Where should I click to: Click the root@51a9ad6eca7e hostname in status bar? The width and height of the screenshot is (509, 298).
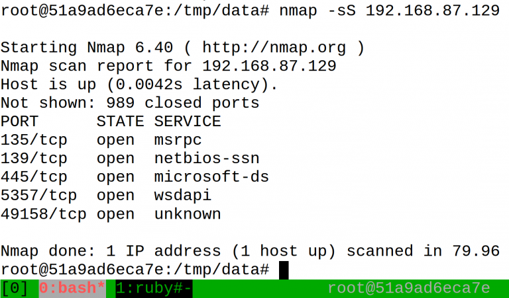pyautogui.click(x=409, y=288)
